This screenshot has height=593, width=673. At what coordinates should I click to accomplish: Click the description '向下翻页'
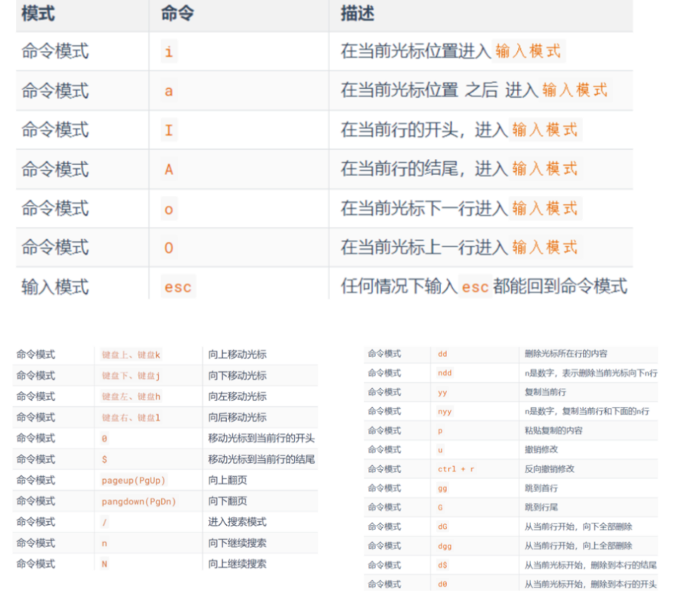pos(228,501)
